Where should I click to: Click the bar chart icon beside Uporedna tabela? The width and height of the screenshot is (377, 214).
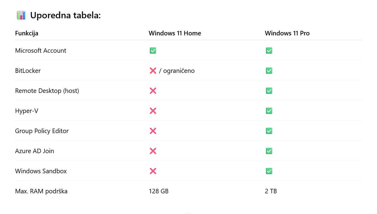coord(21,15)
